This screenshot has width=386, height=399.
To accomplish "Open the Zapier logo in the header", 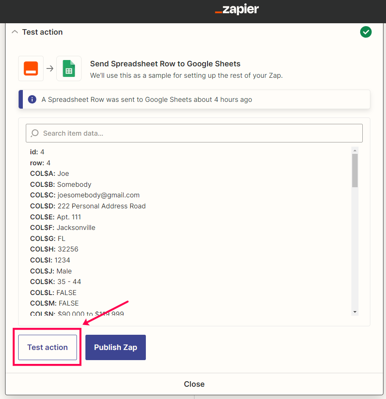I will [237, 9].
